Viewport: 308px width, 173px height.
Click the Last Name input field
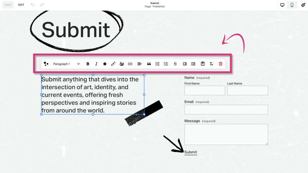click(248, 91)
